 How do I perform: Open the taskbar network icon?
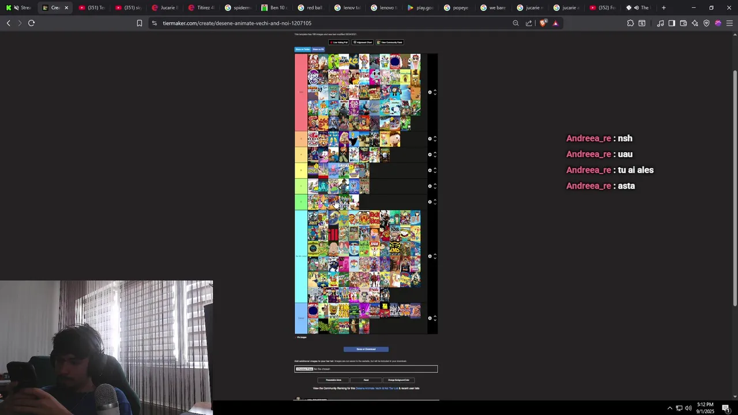(679, 408)
